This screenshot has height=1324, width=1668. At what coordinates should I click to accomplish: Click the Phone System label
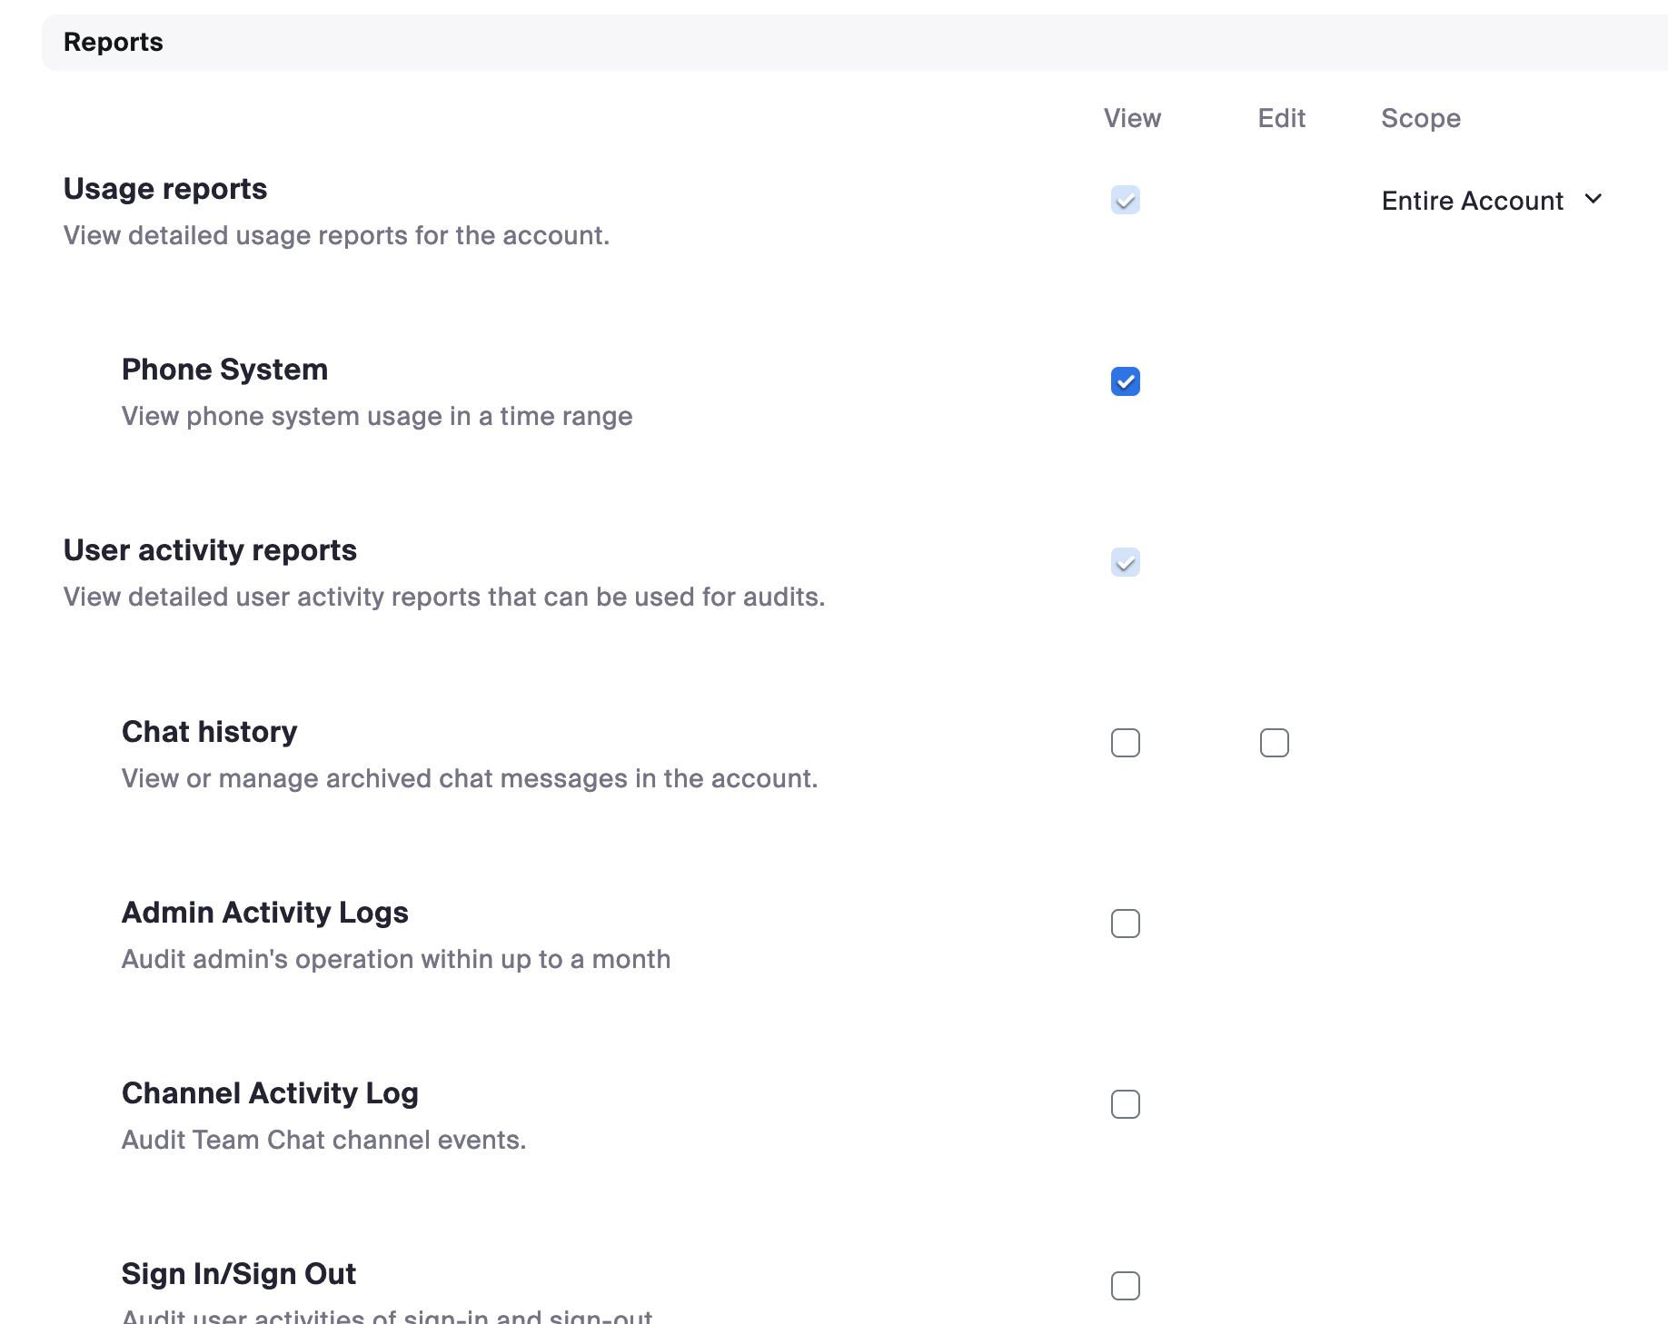point(224,370)
